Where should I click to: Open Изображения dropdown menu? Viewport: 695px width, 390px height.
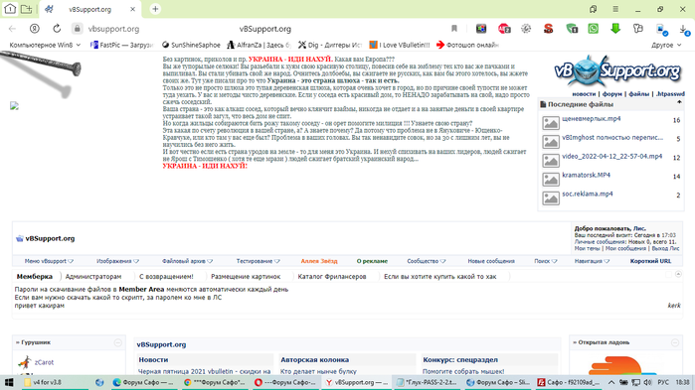pos(117,261)
